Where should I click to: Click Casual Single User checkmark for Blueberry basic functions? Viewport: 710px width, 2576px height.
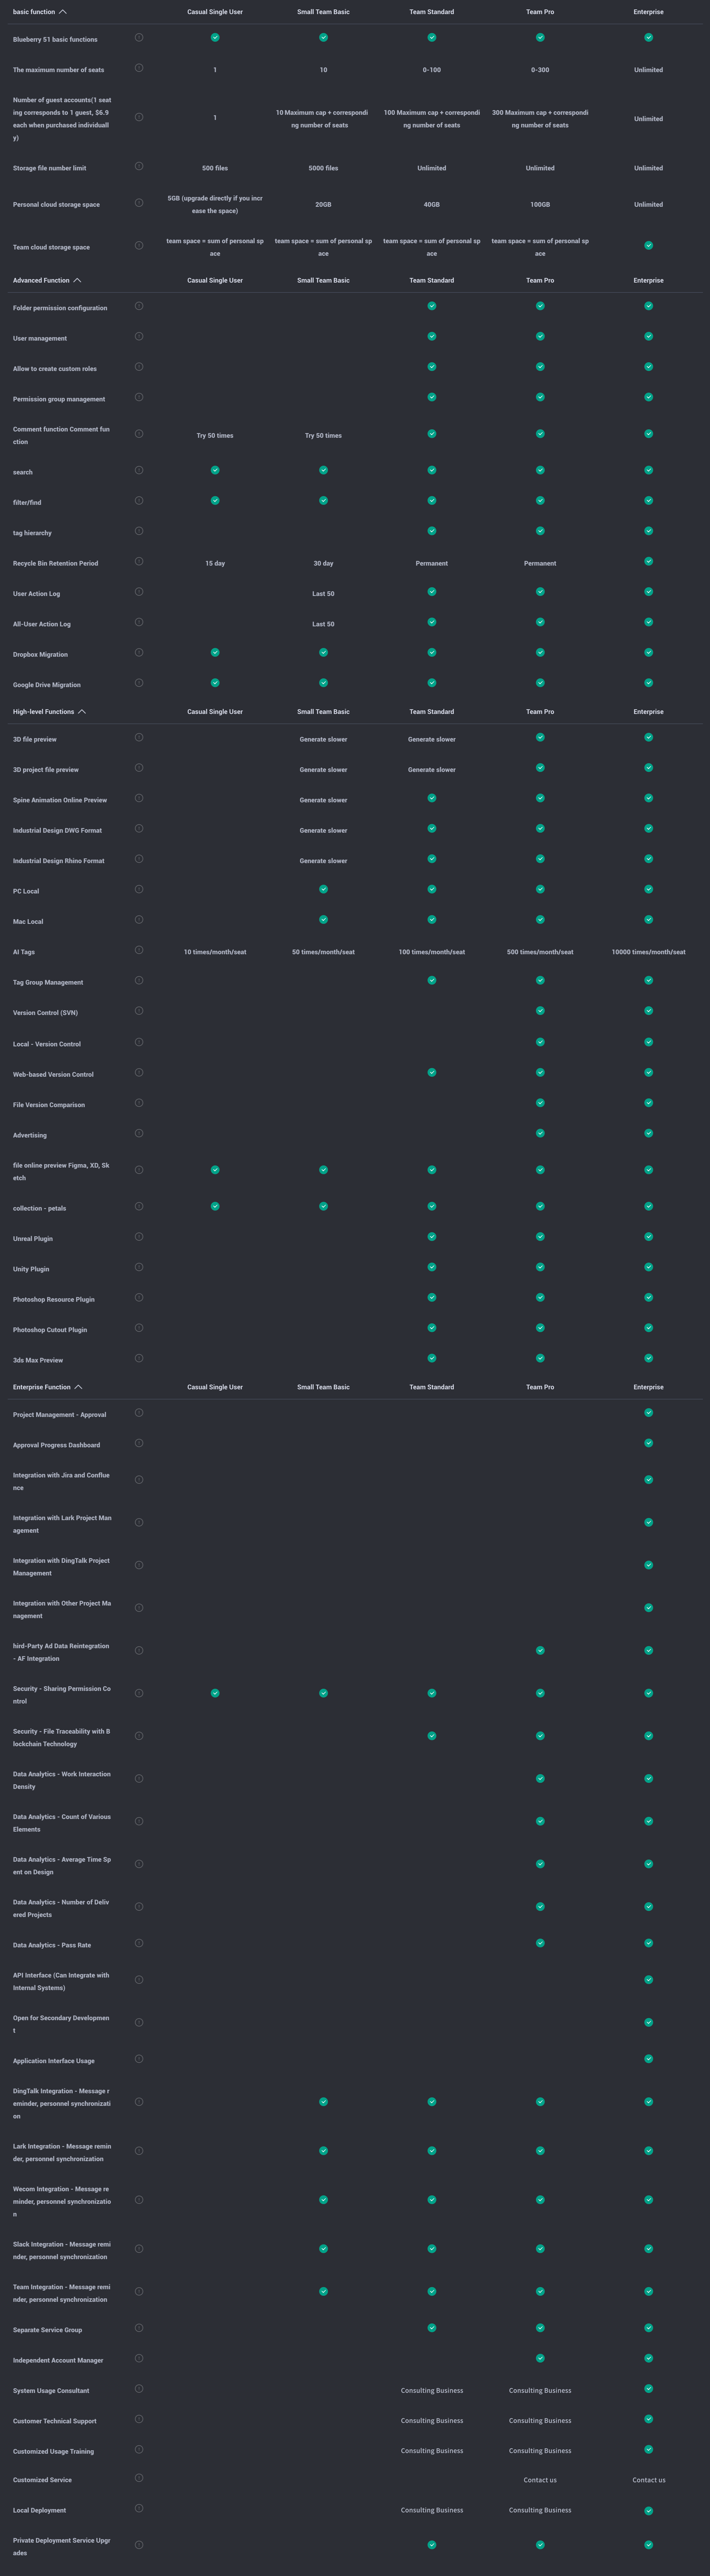click(x=215, y=37)
